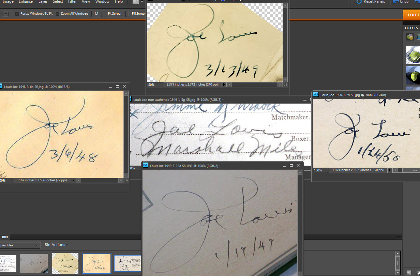Click the Louis,Joe 1949-1-19a SR.JPG title

tap(185, 166)
